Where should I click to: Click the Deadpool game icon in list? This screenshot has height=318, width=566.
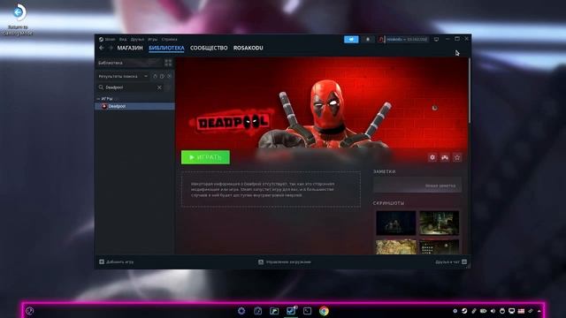104,106
